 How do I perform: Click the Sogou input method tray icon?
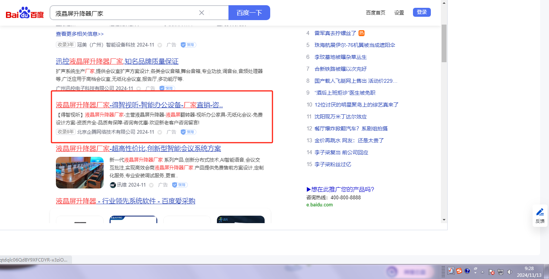point(459,271)
